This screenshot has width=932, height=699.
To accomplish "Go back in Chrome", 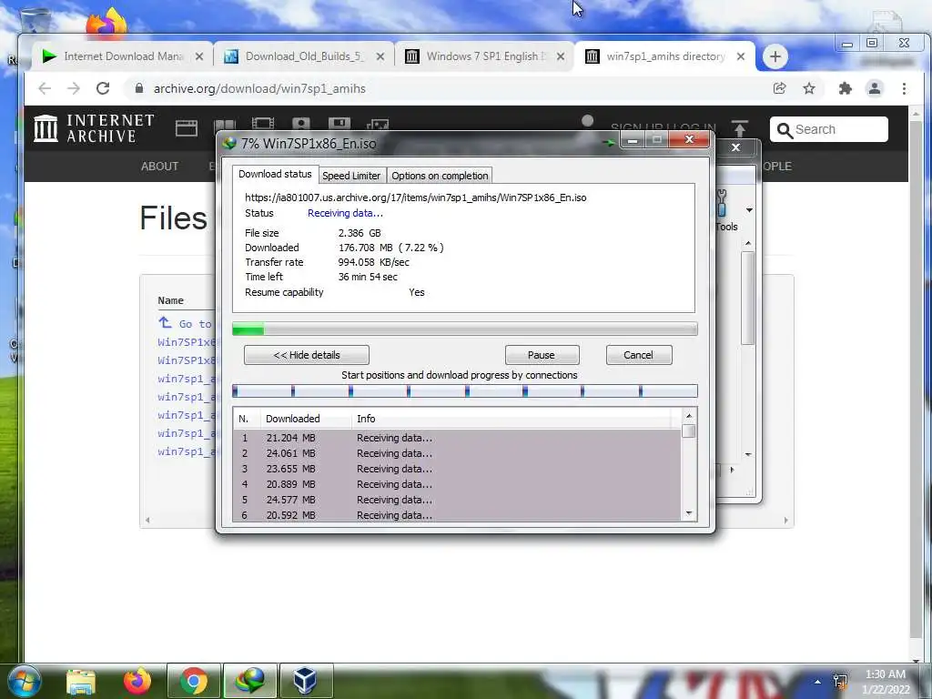I will [x=45, y=88].
